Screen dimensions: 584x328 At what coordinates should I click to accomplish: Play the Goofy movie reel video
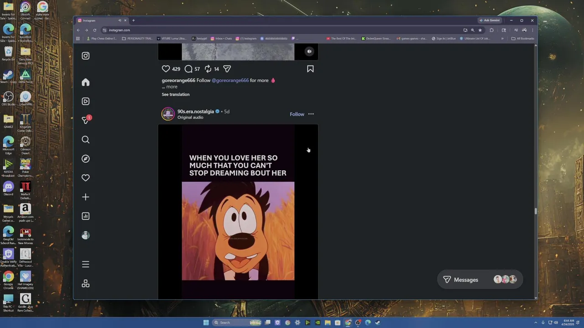tap(238, 212)
